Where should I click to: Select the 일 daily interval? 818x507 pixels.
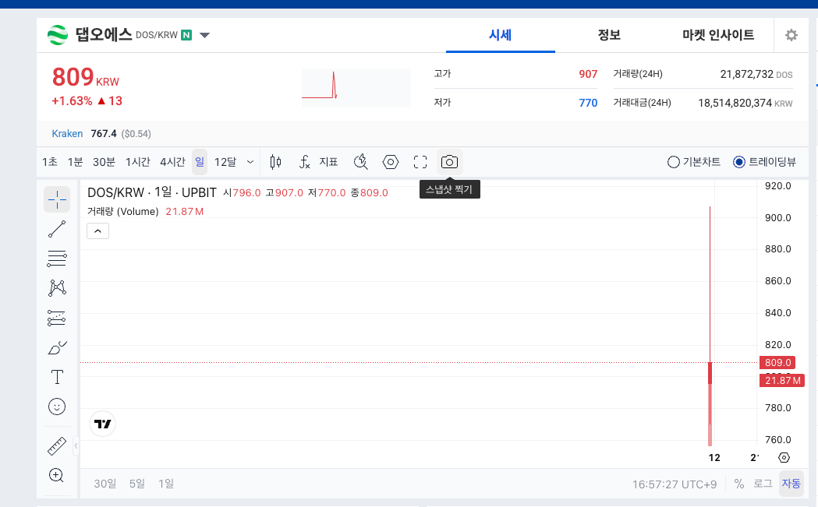200,162
